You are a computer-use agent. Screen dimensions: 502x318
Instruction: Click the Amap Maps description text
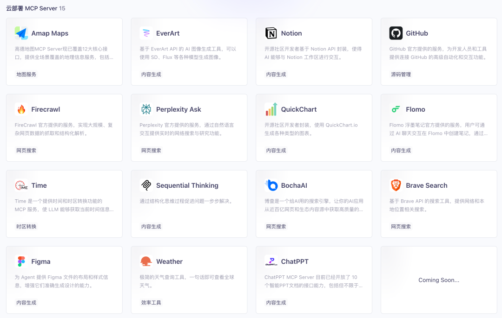pos(64,53)
